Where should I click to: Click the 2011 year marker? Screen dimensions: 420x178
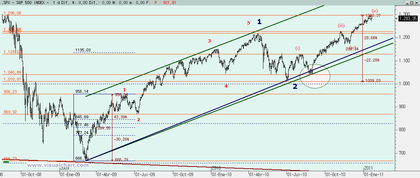pos(368,168)
